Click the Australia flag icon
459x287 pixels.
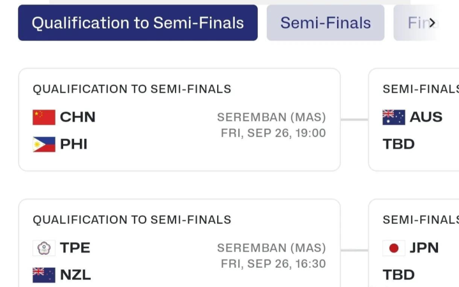pyautogui.click(x=394, y=117)
